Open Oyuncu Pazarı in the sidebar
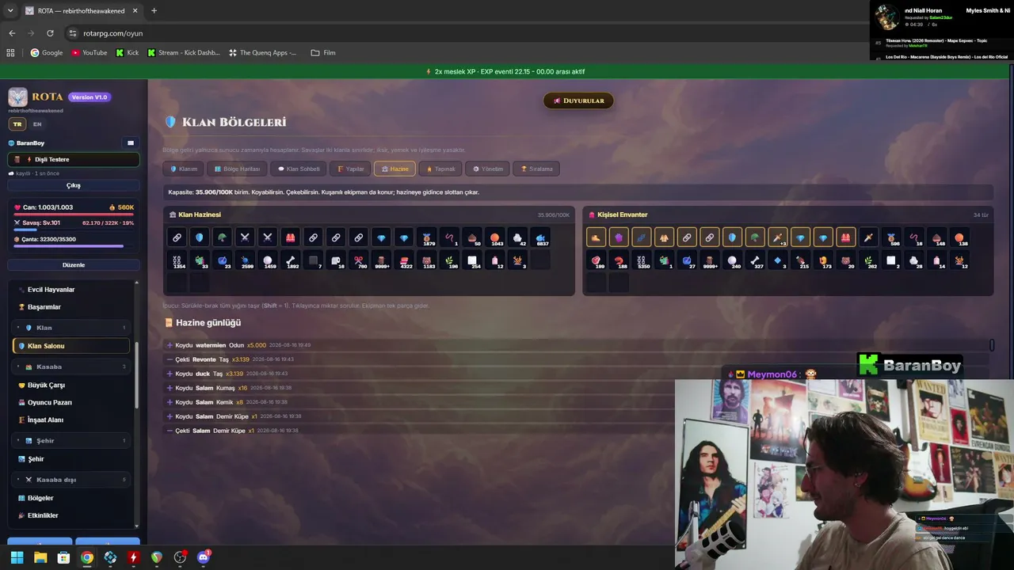 tap(71, 403)
